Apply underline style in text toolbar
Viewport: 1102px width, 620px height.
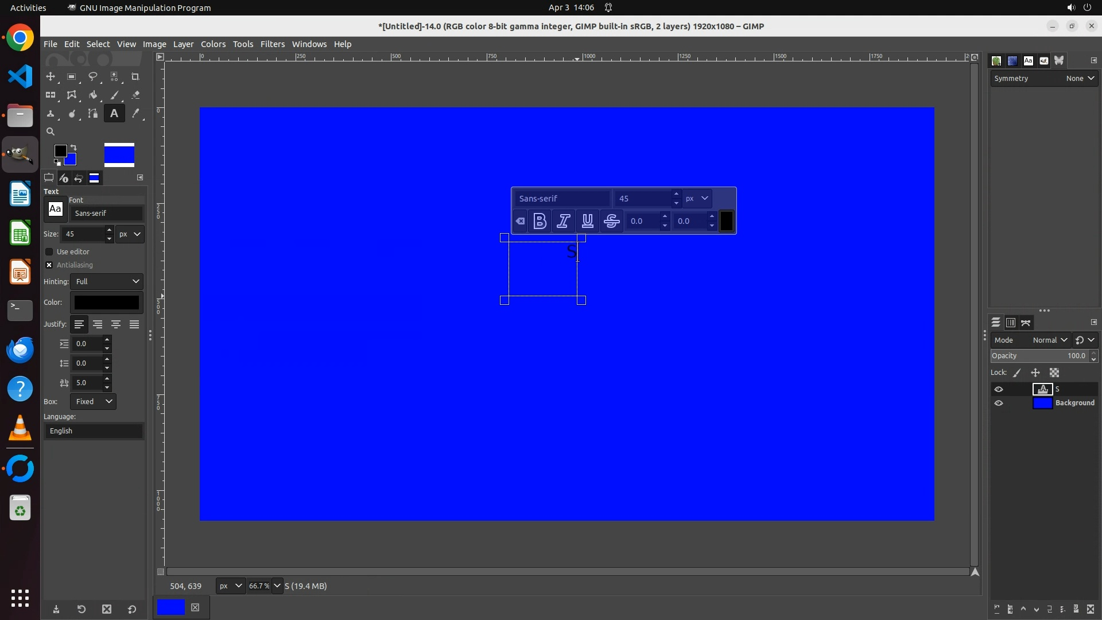point(587,221)
